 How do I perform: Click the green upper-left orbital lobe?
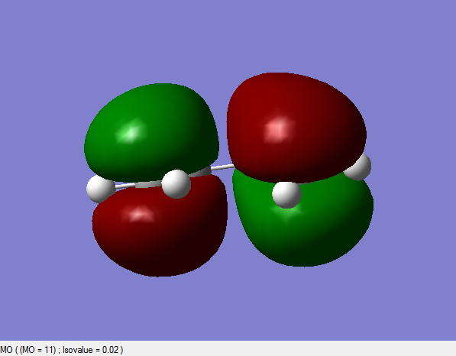(x=151, y=131)
